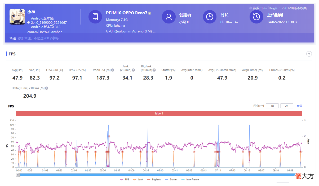This screenshot has height=186, width=319.
Task: Click the phone device icon
Action: coord(95,17)
